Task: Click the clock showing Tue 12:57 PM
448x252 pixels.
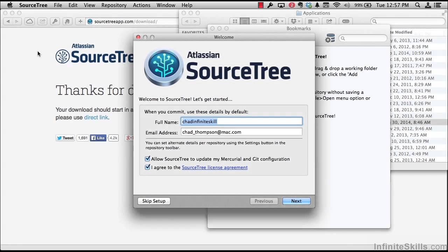Action: coord(392,5)
